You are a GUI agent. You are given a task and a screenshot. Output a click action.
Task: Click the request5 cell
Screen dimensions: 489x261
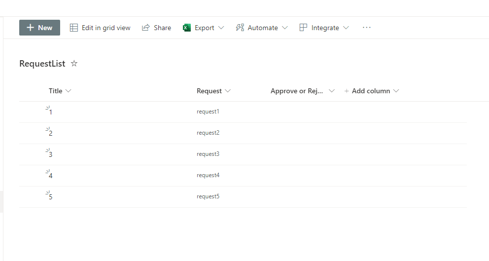click(208, 196)
